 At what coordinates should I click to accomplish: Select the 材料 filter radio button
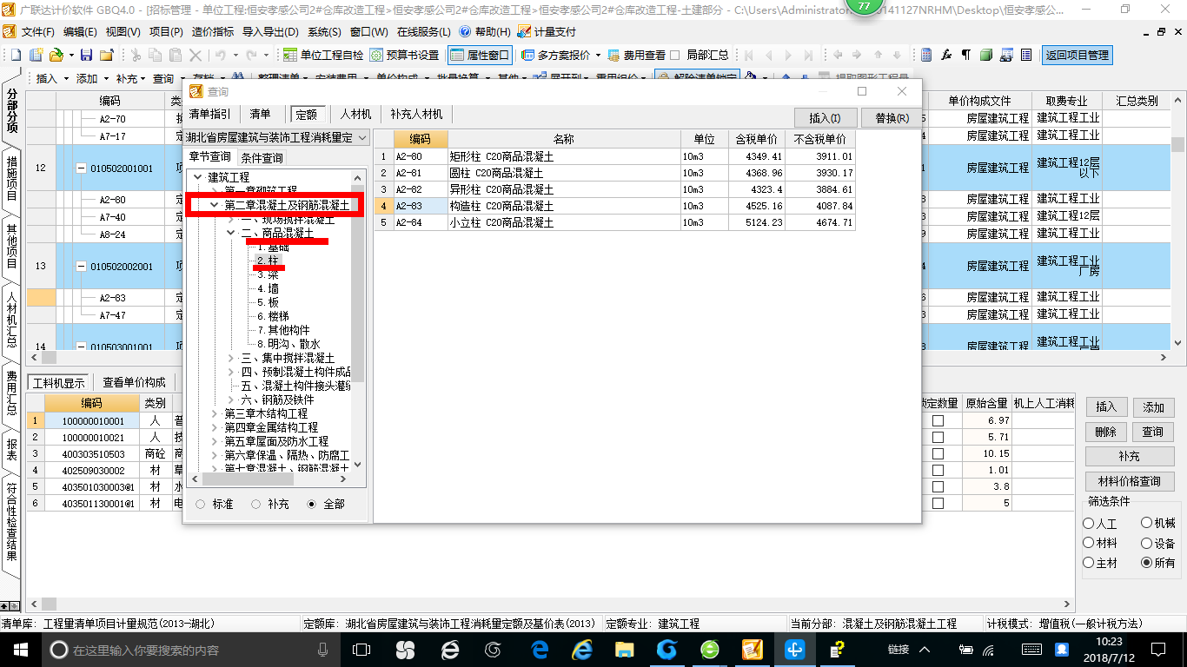tap(1089, 543)
